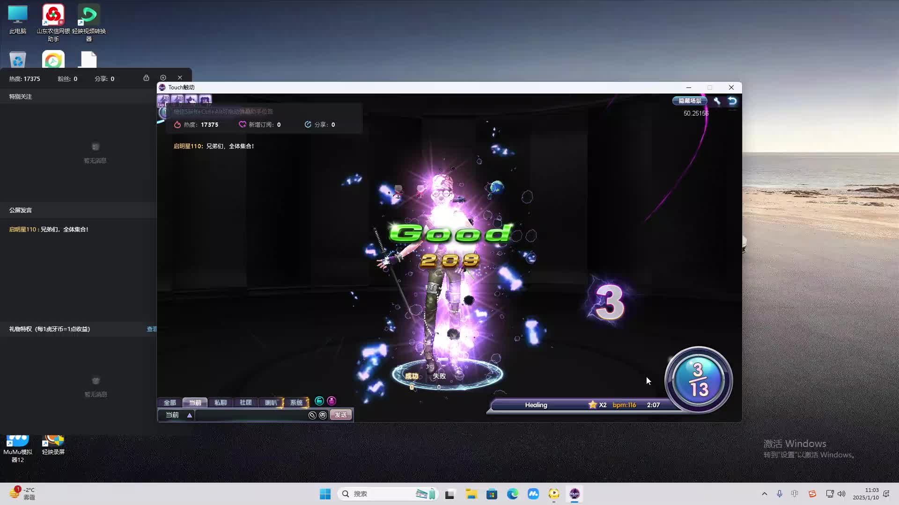Image resolution: width=899 pixels, height=505 pixels.
Task: Click the circular 3/13 progress gauge
Action: (x=698, y=379)
